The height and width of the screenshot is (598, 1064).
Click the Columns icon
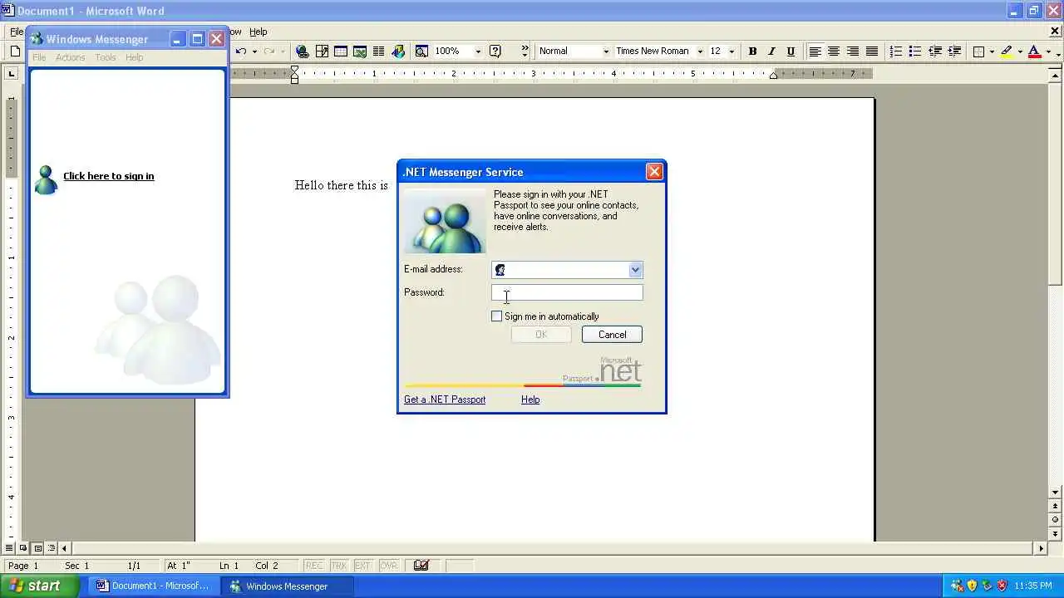click(x=379, y=51)
